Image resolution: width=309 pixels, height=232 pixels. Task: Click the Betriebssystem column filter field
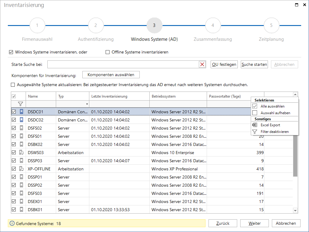click(178, 104)
